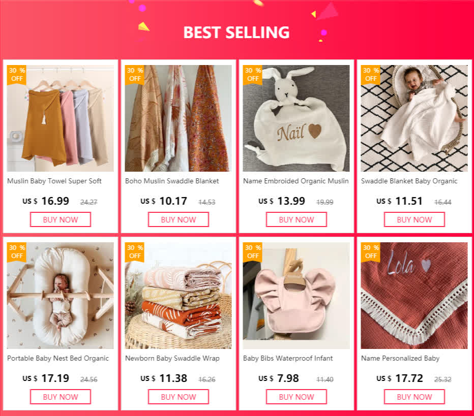Open the boho swaddle blankets photo

coord(179,118)
